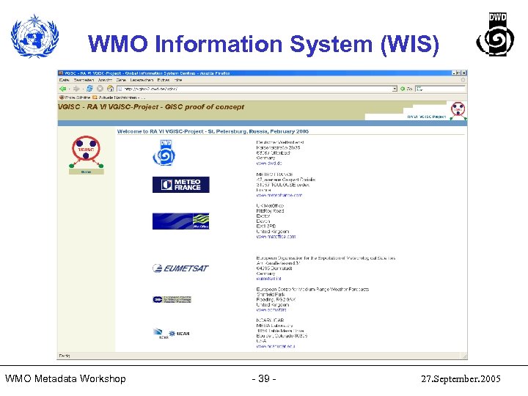The width and height of the screenshot is (528, 396).
Task: Click RA VI VGISC Project link in header
Action: pos(427,117)
